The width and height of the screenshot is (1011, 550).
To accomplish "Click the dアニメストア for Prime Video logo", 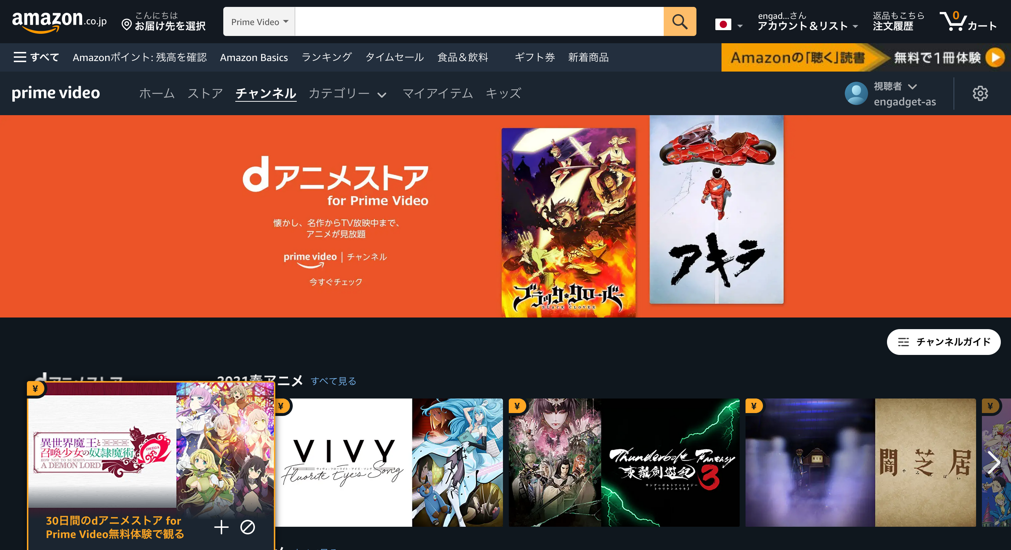I will coord(335,181).
